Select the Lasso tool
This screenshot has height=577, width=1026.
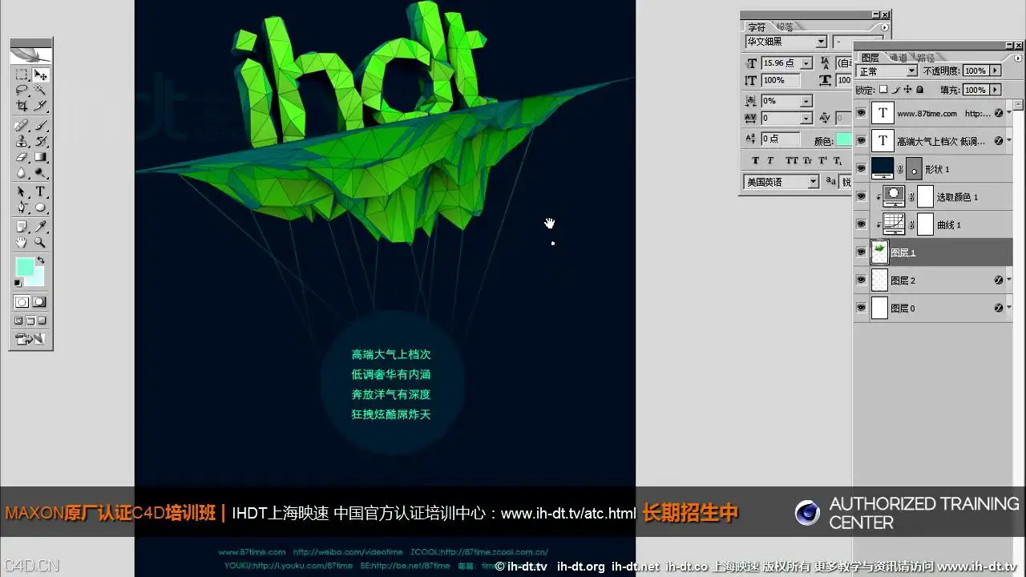click(22, 90)
